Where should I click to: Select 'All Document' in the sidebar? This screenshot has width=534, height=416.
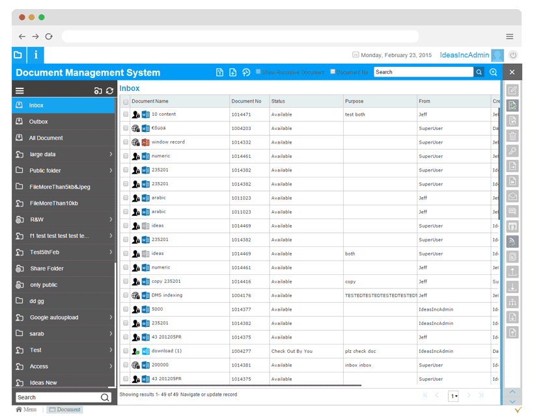click(46, 138)
